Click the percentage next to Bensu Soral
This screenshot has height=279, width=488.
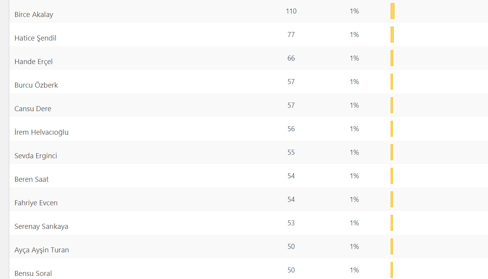coord(354,270)
